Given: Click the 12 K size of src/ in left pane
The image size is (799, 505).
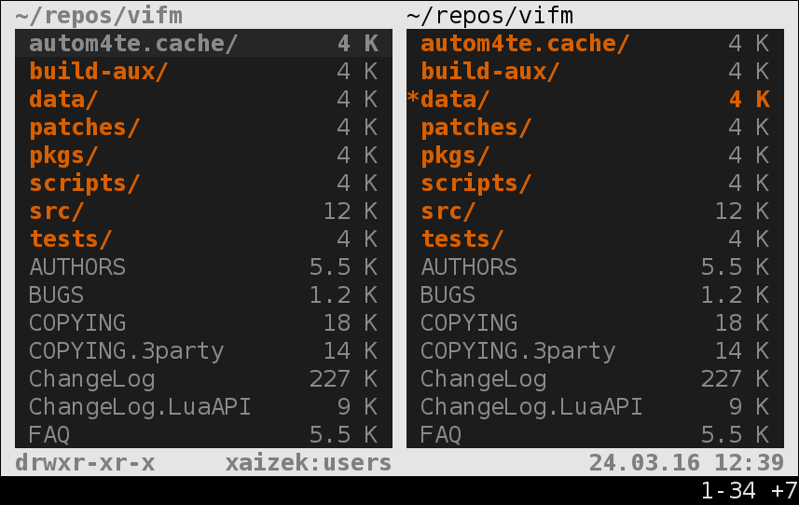Looking at the screenshot, I should tap(351, 212).
